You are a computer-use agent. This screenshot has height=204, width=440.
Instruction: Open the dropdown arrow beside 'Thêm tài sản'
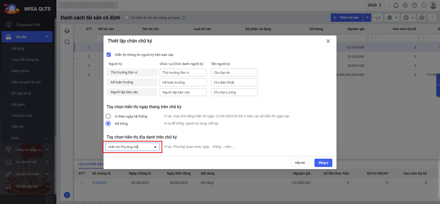(367, 18)
